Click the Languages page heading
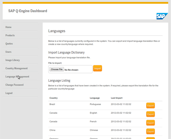 click(x=57, y=31)
